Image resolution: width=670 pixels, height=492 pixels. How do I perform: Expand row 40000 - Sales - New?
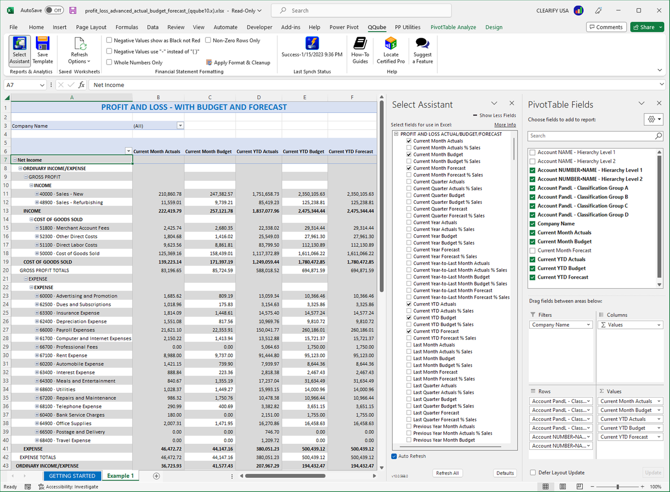pos(37,194)
